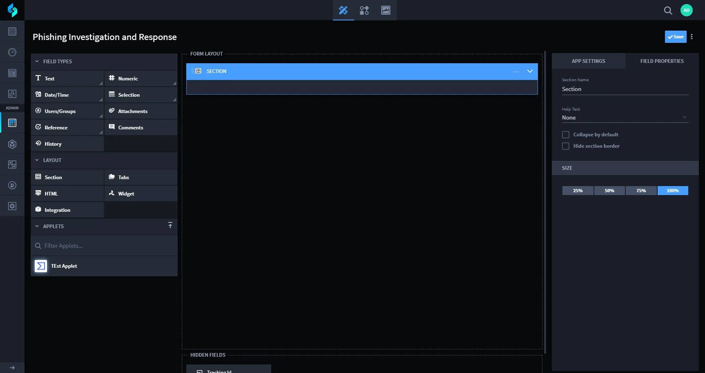The height and width of the screenshot is (373, 705).
Task: Enable Collapse by default checkbox
Action: point(566,135)
